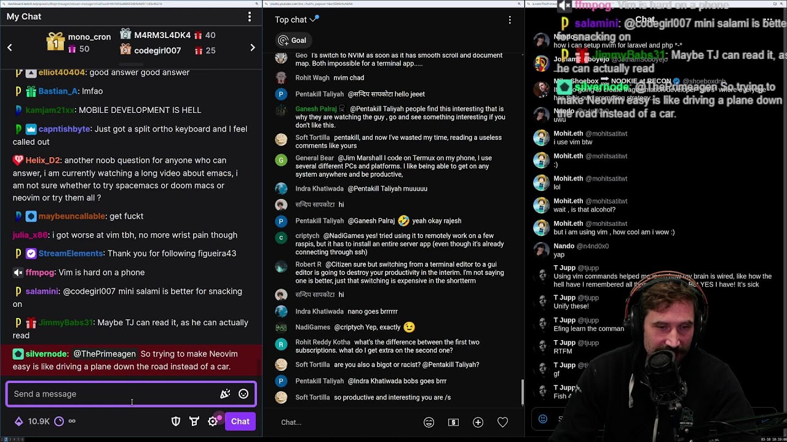Viewport: 787px width, 442px height.
Task: Show next gift leaderboard entries arrow
Action: (252, 47)
